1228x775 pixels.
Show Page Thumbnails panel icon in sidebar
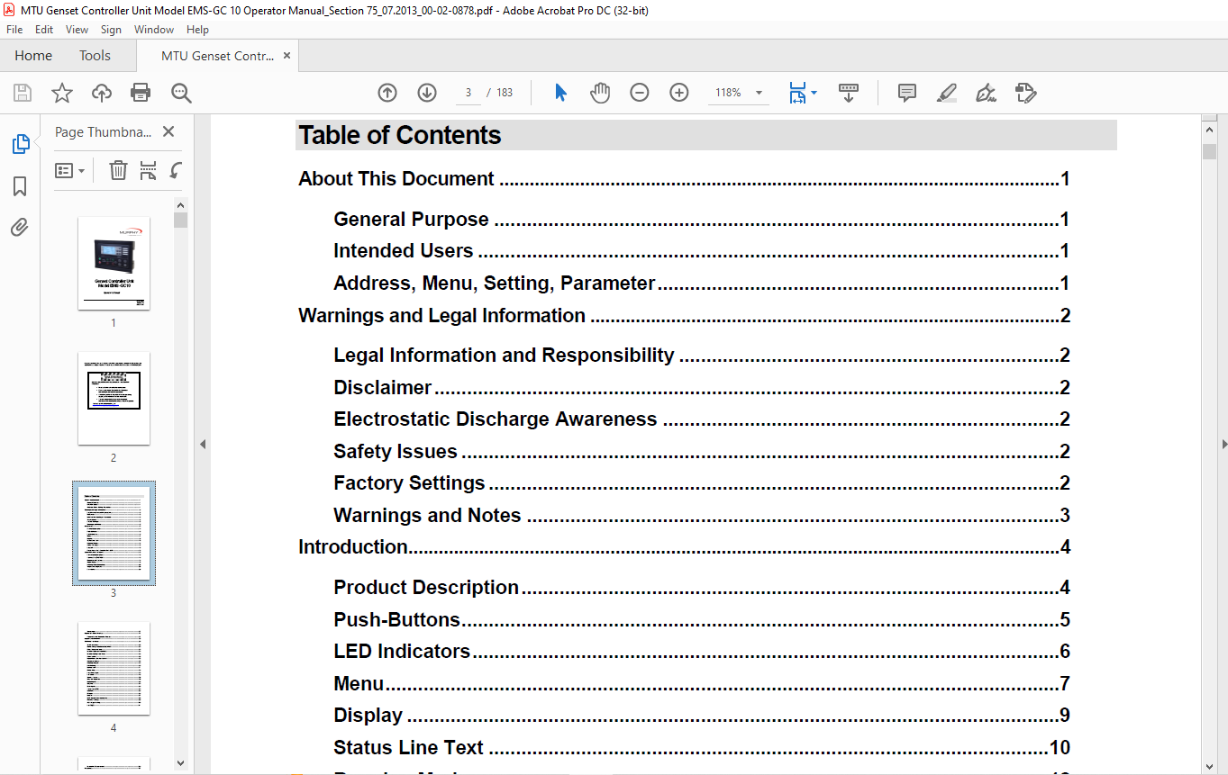[20, 144]
